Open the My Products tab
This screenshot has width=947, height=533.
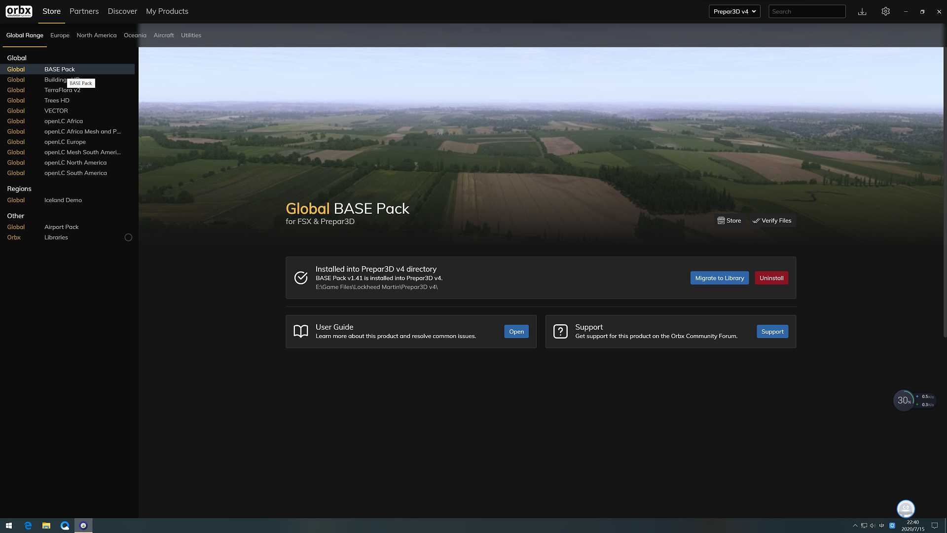[167, 11]
